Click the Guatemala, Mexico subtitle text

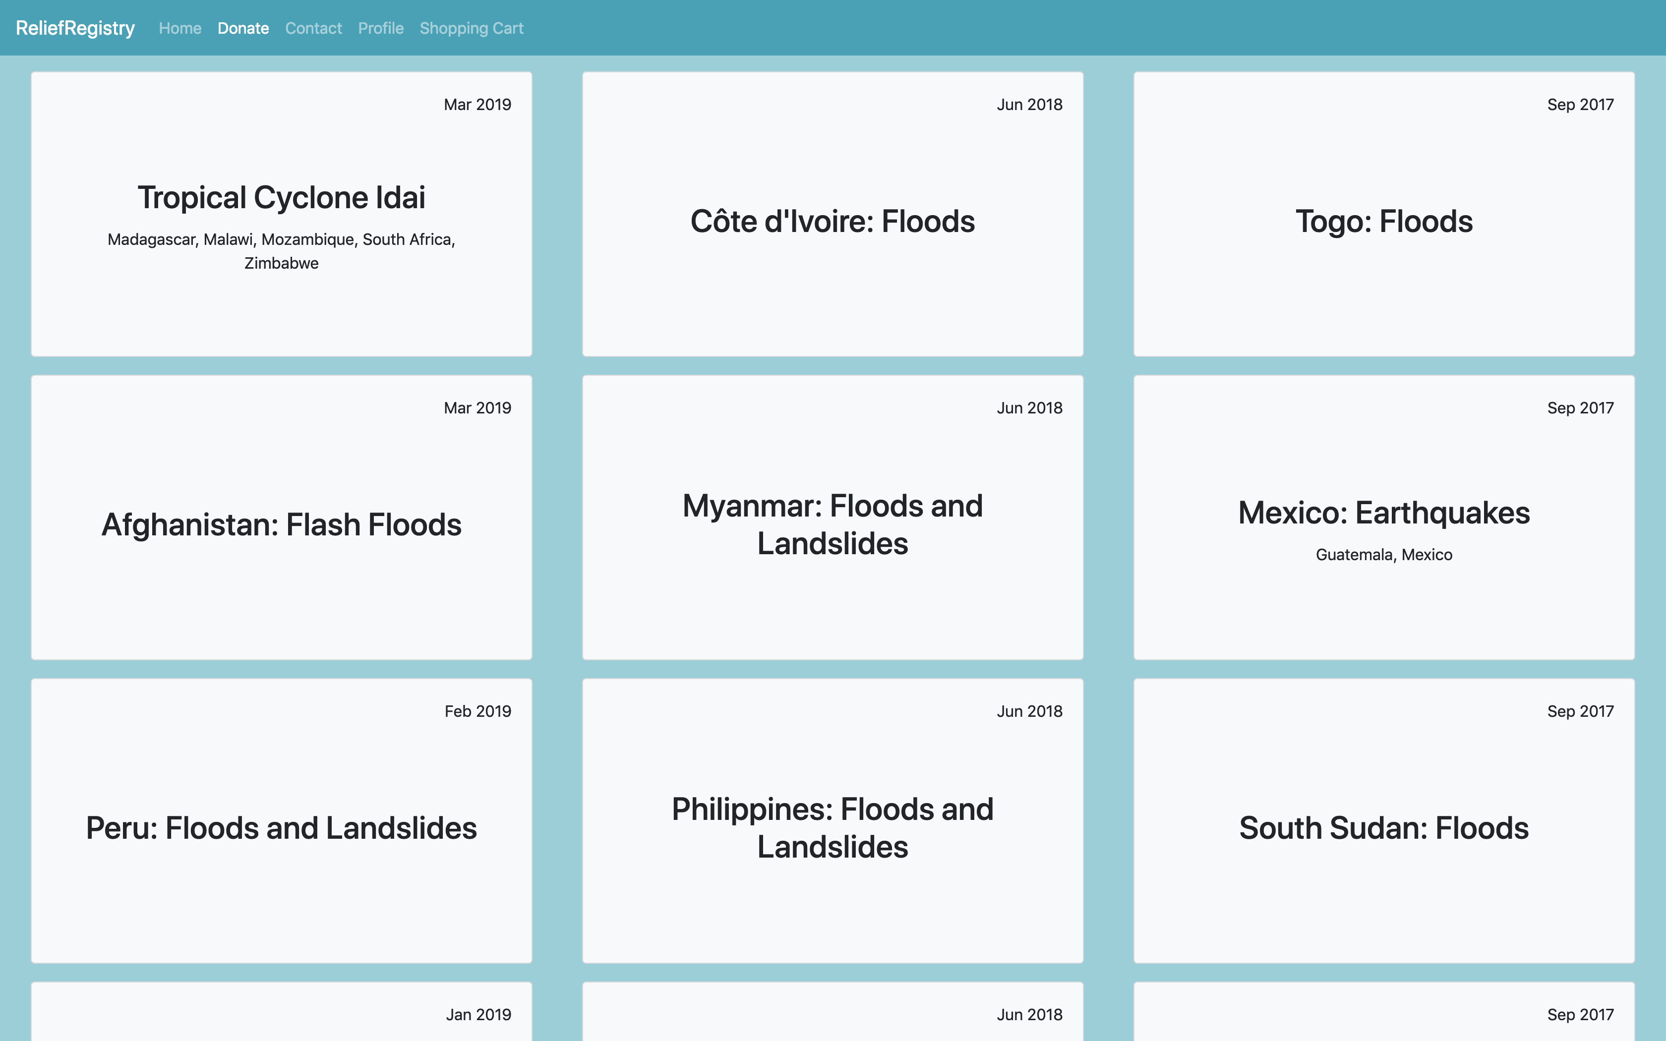click(x=1384, y=555)
